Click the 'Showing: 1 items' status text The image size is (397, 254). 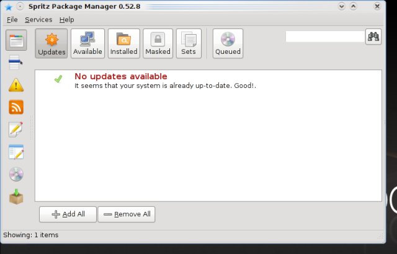tap(30, 235)
